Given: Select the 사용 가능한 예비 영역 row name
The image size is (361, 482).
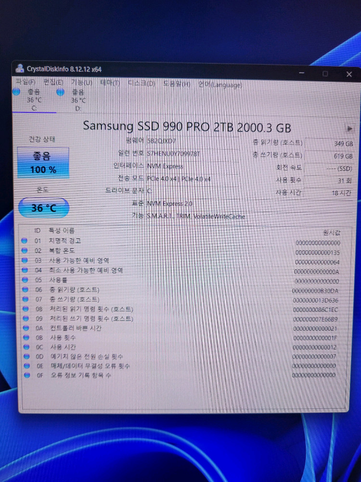Looking at the screenshot, I should pos(79,260).
